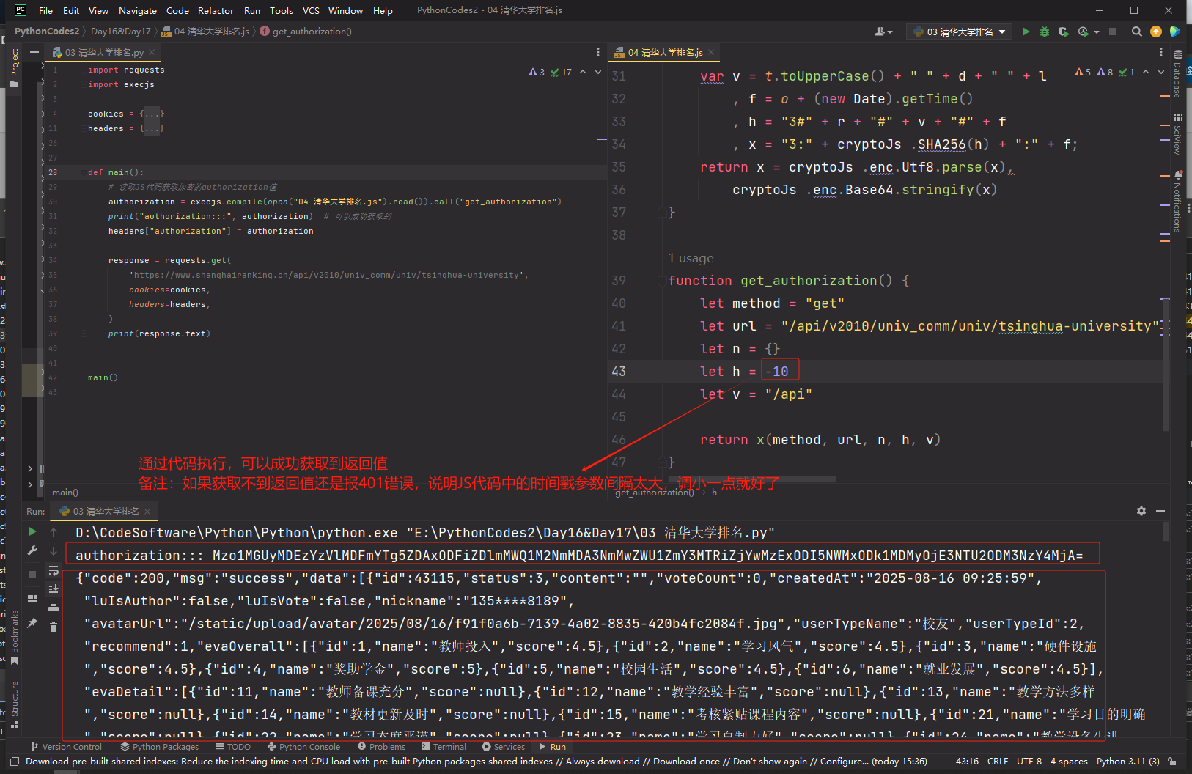Open tab options for the right editor pane

[x=1161, y=52]
